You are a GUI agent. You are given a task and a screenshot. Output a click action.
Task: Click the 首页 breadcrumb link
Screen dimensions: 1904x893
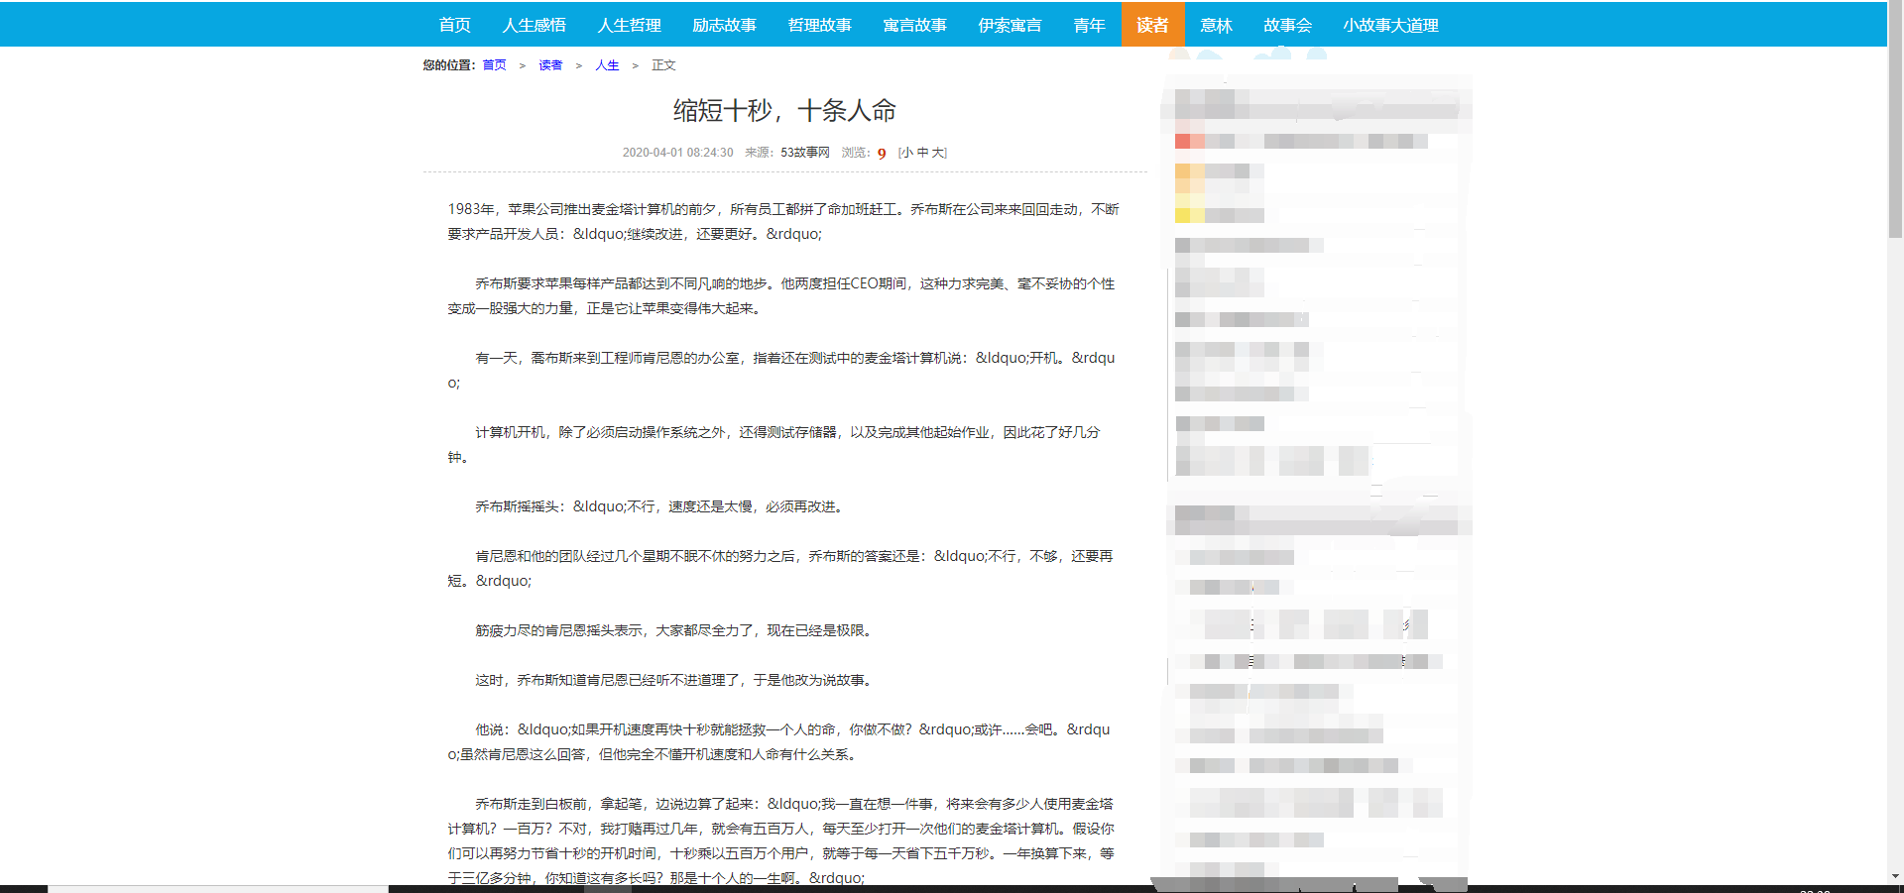(494, 65)
